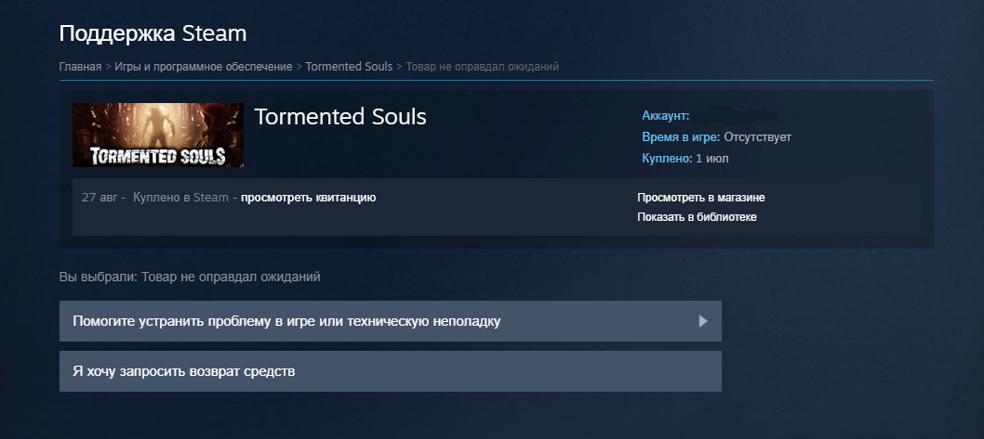Click the 27 авг purchase date text
This screenshot has width=984, height=439.
[x=100, y=198]
